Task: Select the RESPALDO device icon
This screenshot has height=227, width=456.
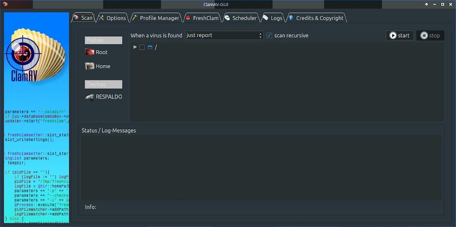Action: [x=90, y=97]
